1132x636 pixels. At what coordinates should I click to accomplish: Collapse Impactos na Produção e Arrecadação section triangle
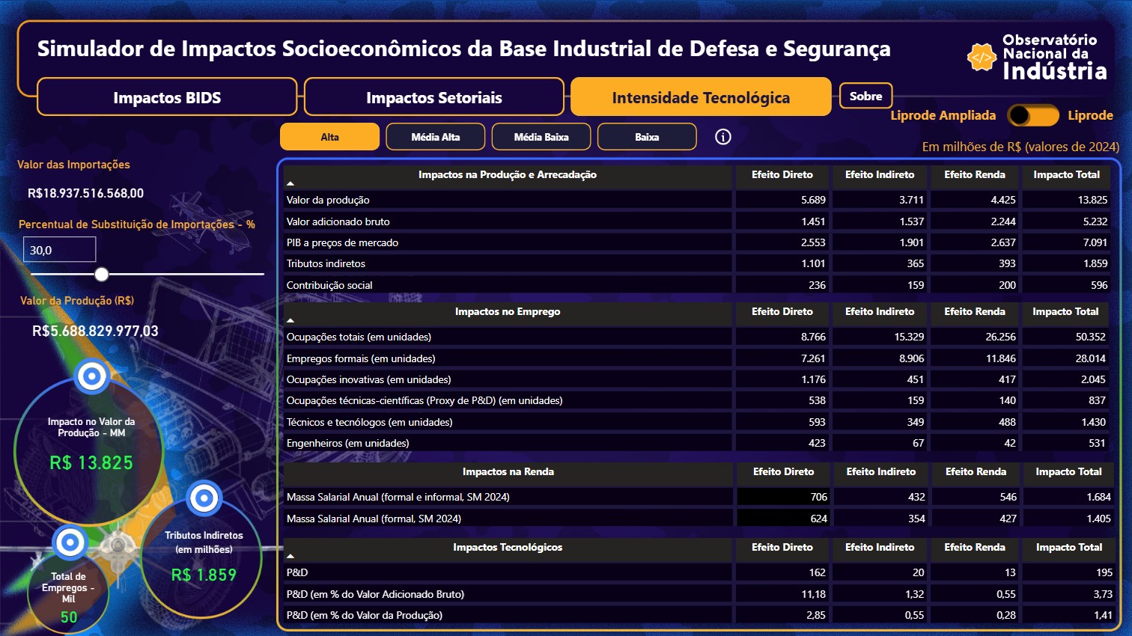[290, 183]
